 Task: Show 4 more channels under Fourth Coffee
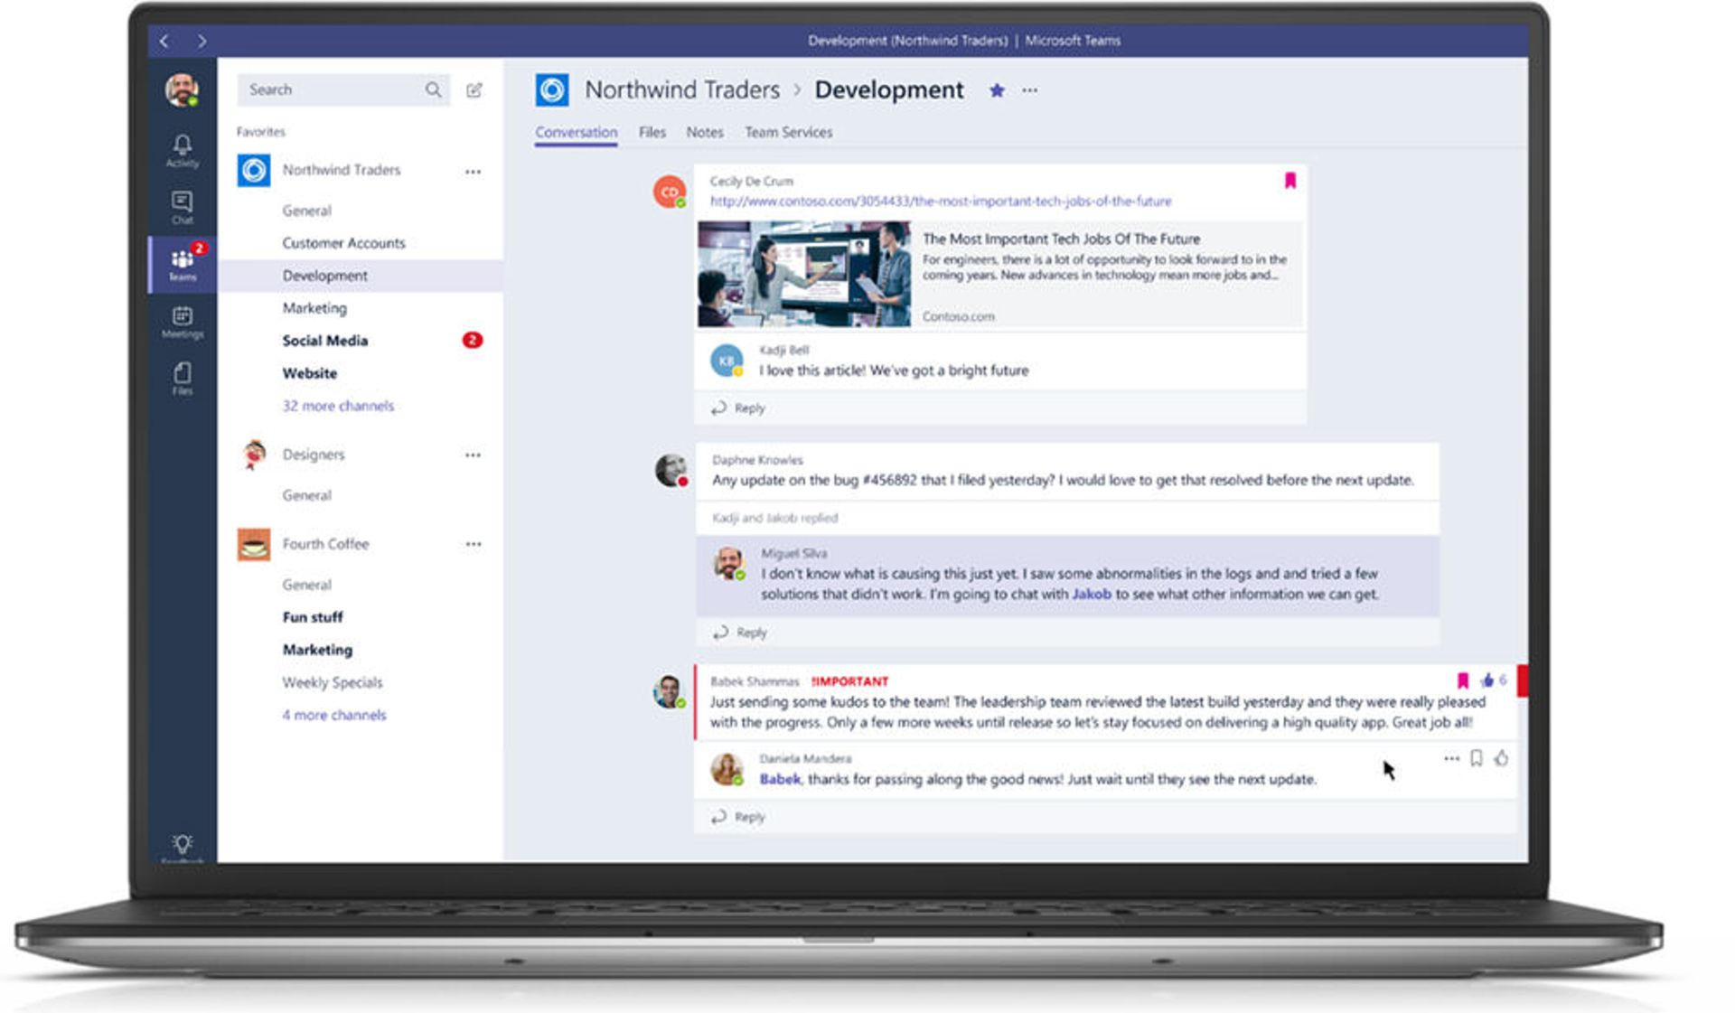click(333, 715)
